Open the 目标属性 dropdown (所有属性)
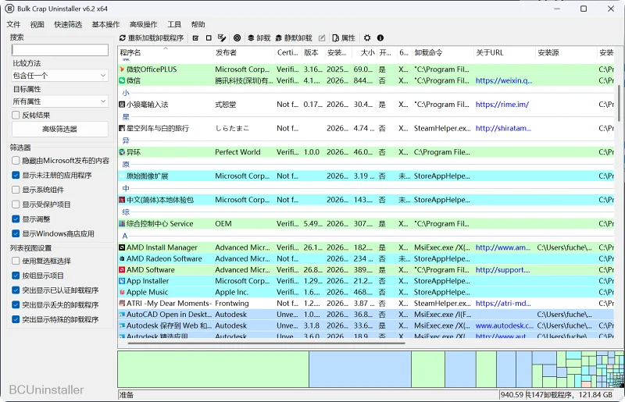The height and width of the screenshot is (402, 625). pos(60,101)
